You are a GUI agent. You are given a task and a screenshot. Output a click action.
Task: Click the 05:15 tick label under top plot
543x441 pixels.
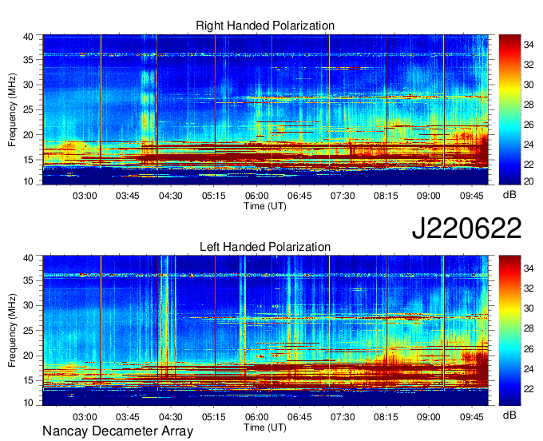pyautogui.click(x=214, y=196)
